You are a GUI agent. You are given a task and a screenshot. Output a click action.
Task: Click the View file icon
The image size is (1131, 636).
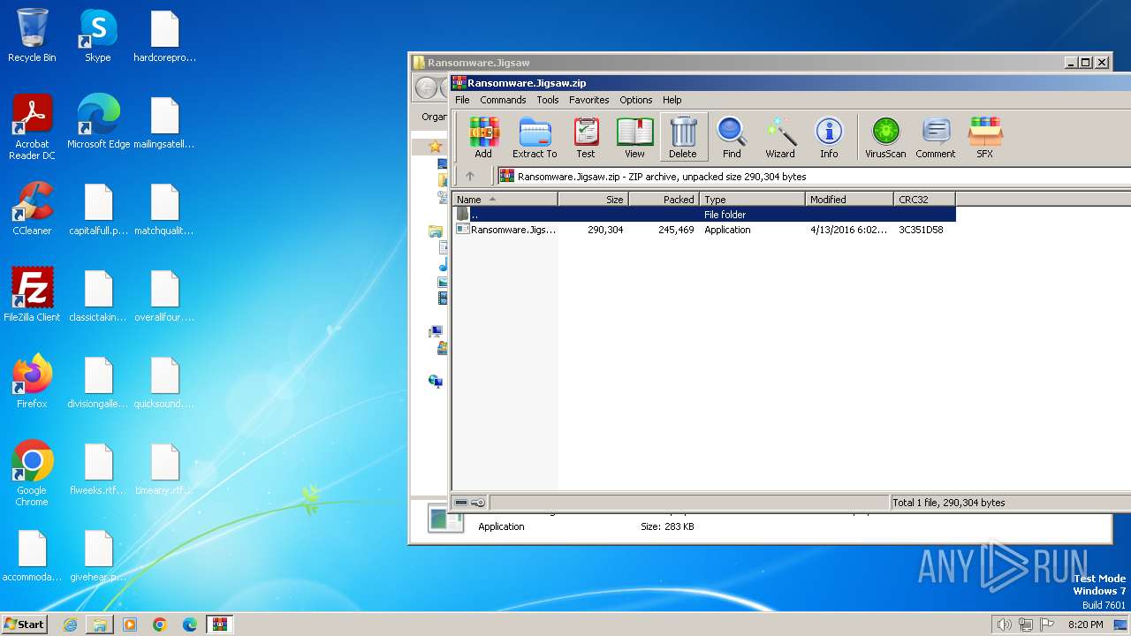pos(634,137)
